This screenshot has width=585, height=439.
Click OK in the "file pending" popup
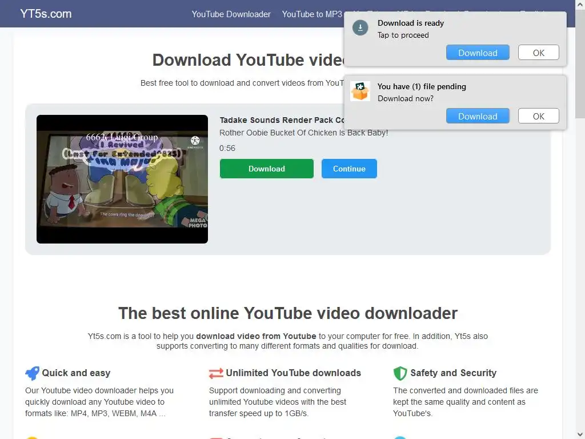538,116
